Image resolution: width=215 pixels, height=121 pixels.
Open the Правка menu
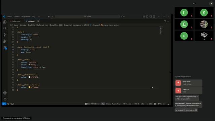[16, 16]
